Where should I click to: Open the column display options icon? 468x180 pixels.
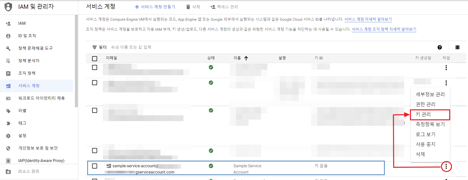pos(457,47)
